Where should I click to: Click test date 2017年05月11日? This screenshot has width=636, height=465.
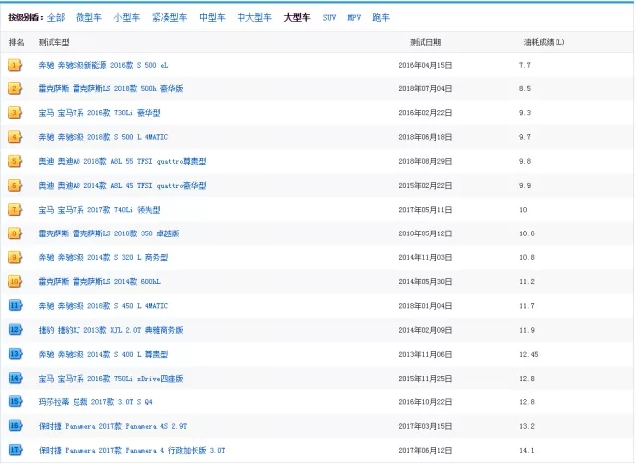point(425,210)
